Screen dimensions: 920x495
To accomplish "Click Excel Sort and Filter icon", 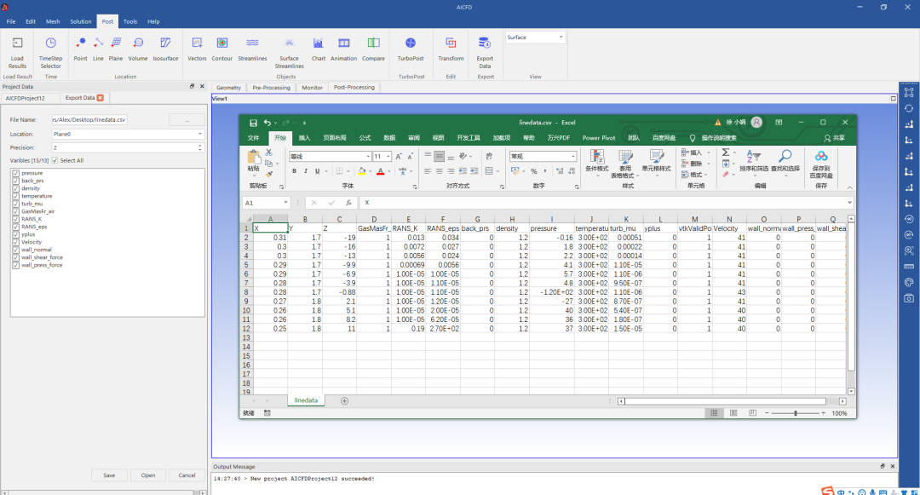I will pos(753,156).
